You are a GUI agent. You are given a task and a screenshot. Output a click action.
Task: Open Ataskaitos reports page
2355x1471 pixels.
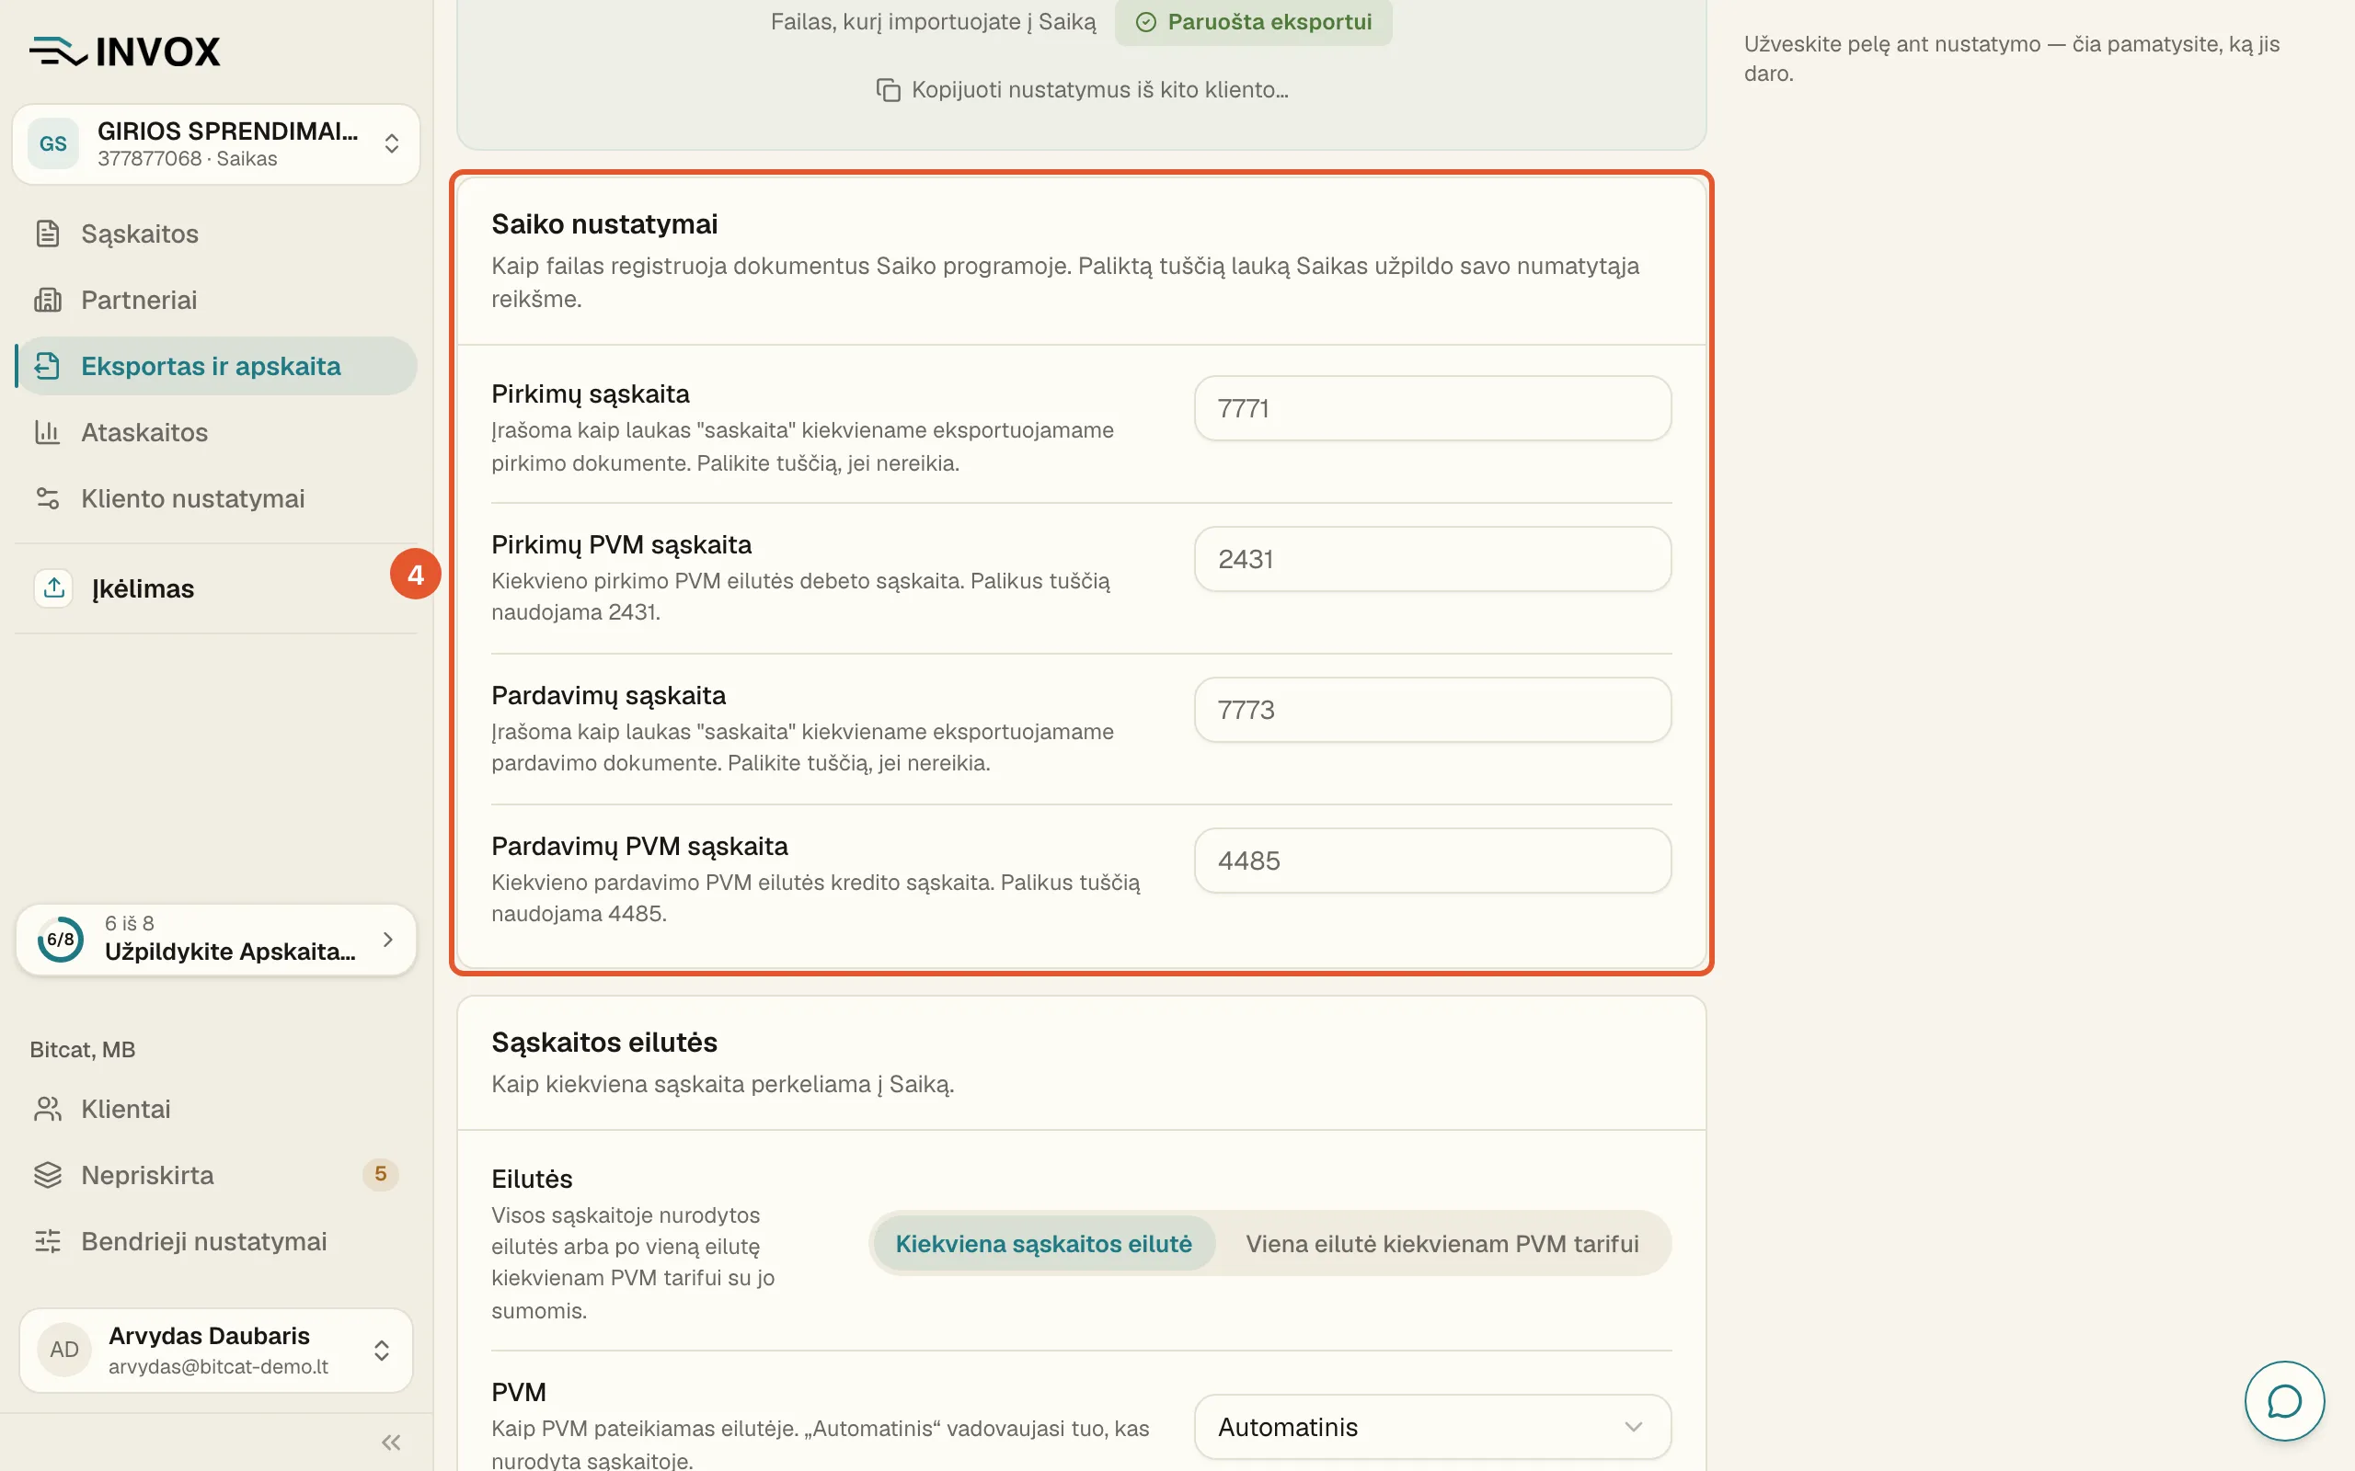[x=216, y=432]
